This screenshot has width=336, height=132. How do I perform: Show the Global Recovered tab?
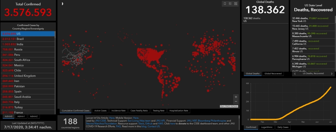pyautogui.click(x=273, y=74)
